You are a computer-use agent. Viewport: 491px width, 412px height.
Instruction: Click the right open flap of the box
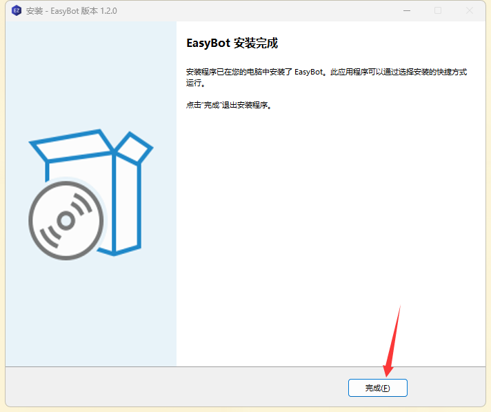click(x=134, y=148)
